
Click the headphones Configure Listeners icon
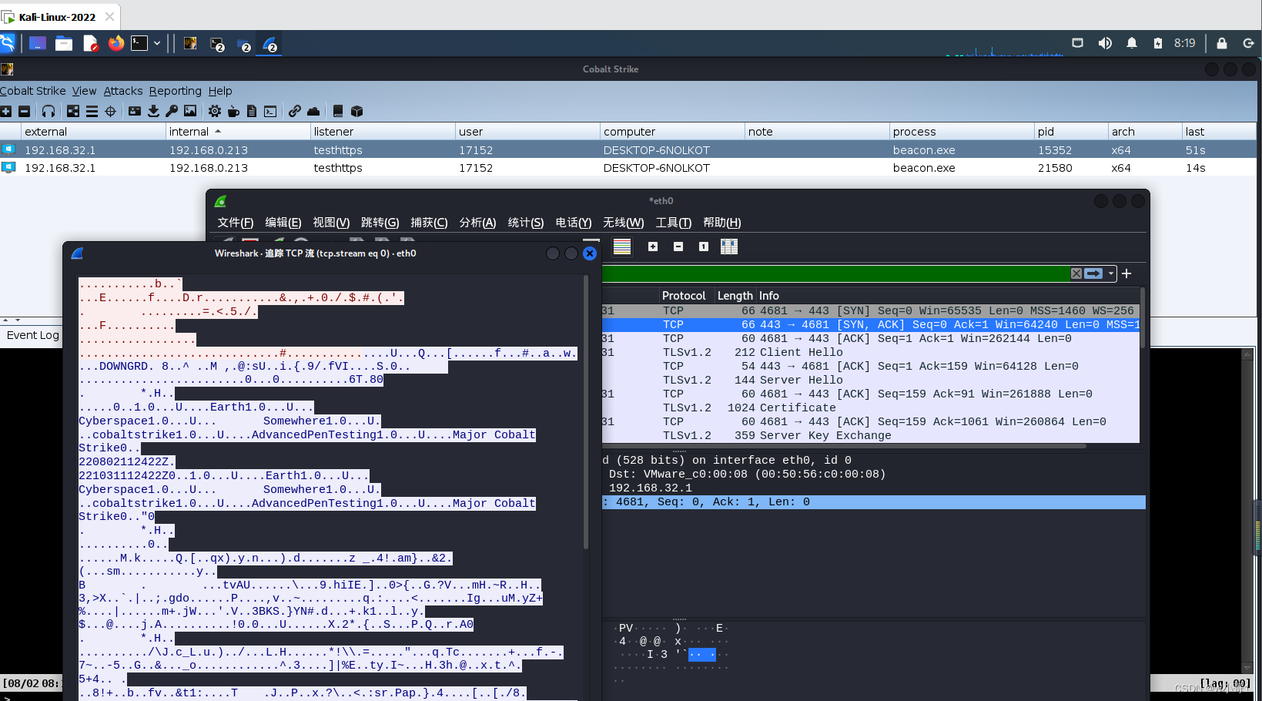coord(49,111)
